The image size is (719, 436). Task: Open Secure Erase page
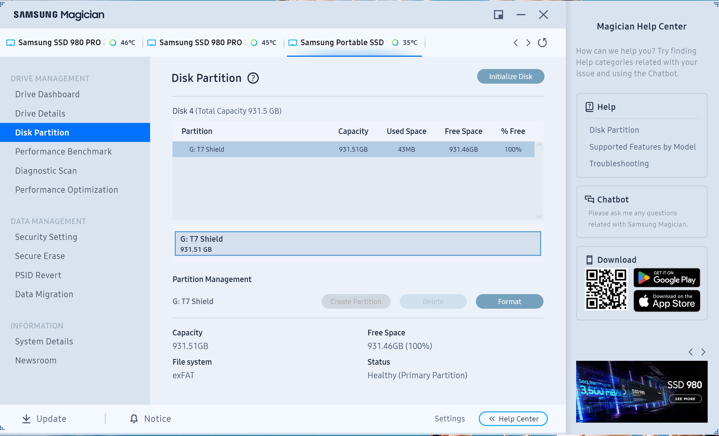(x=40, y=256)
